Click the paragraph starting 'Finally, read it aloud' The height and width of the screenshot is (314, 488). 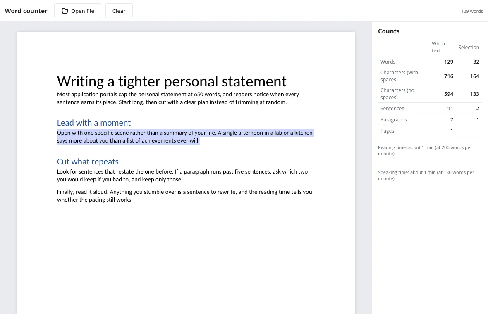pos(184,195)
